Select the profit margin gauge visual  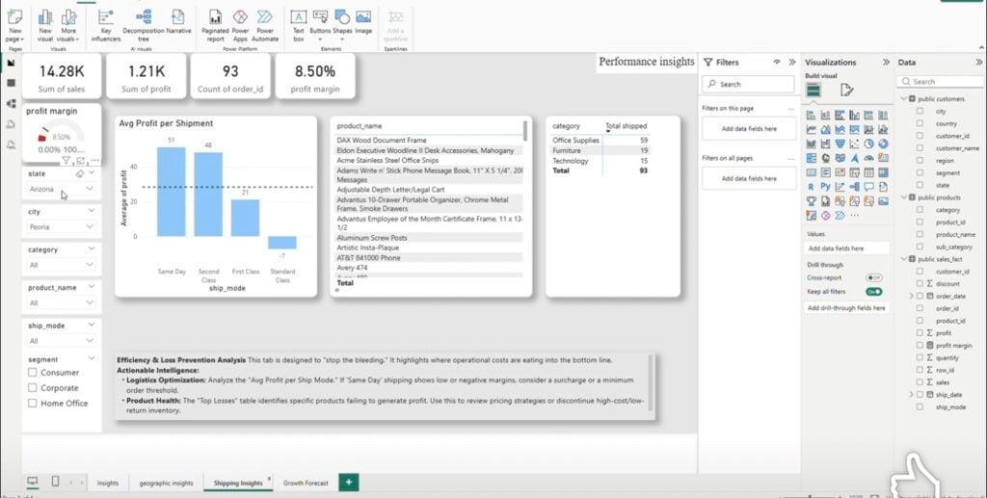tap(61, 133)
